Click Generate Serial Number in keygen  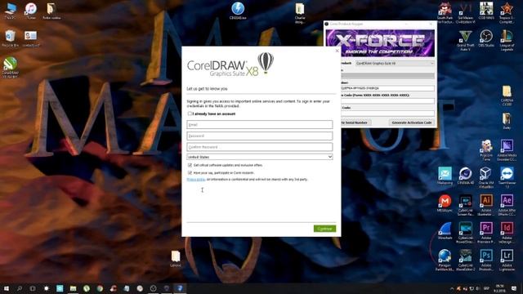click(355, 122)
